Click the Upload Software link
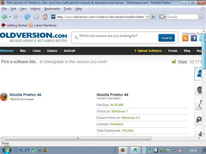 pos(148,51)
